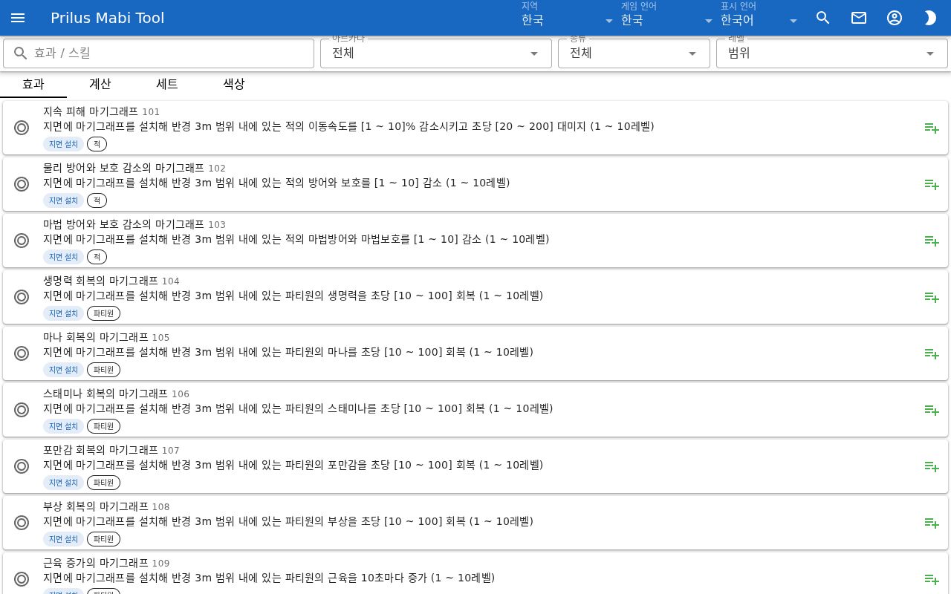Toggle dark mode moon icon
The height and width of the screenshot is (594, 951).
pos(930,18)
